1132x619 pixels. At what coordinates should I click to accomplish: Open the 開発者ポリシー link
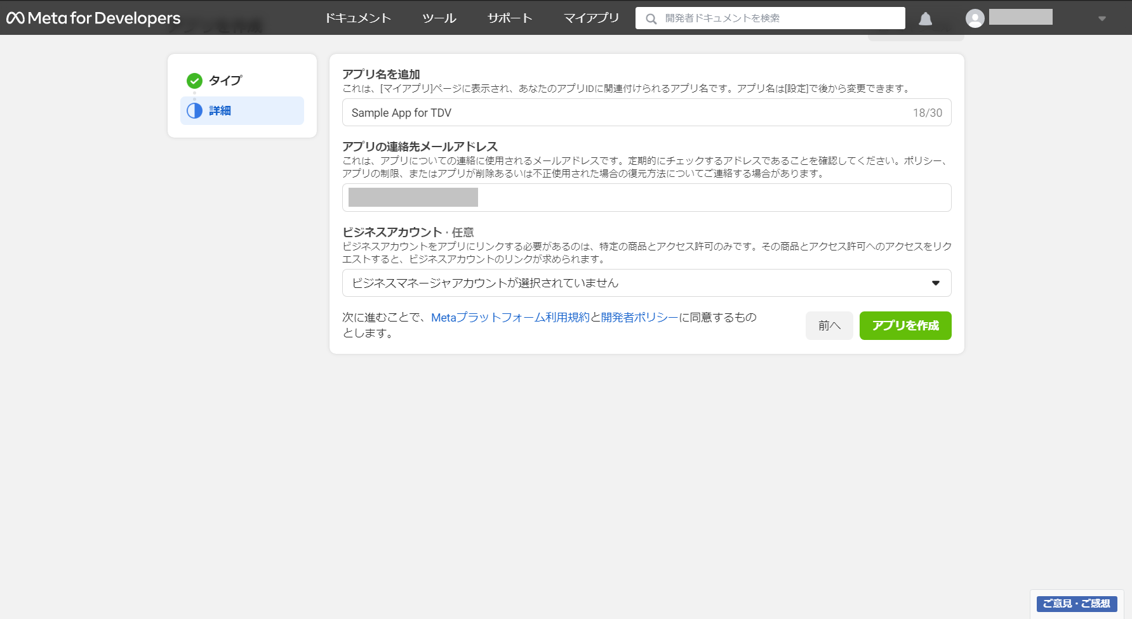[x=639, y=317]
